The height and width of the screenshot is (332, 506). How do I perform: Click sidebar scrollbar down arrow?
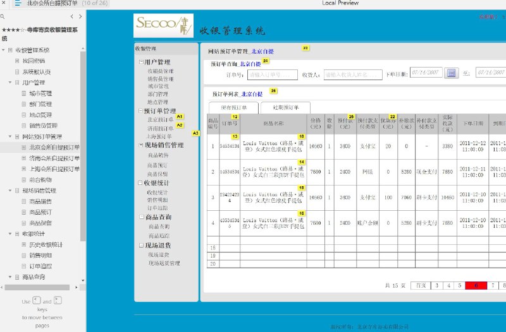(83, 280)
